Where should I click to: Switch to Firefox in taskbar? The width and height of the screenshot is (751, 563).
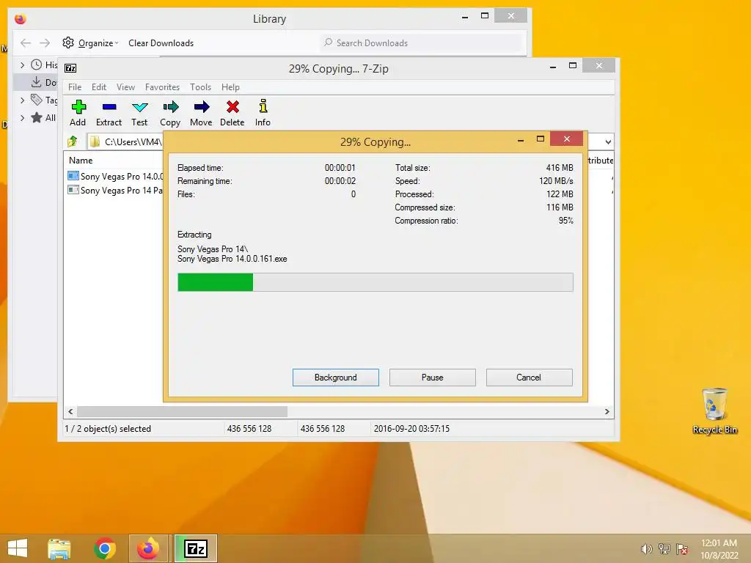point(148,548)
